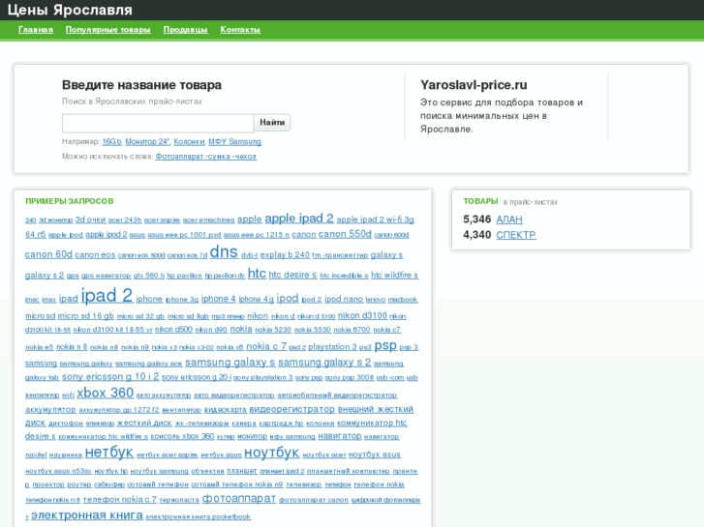The image size is (704, 527).
Task: Click the micro sd 16 gb tag
Action: (86, 316)
